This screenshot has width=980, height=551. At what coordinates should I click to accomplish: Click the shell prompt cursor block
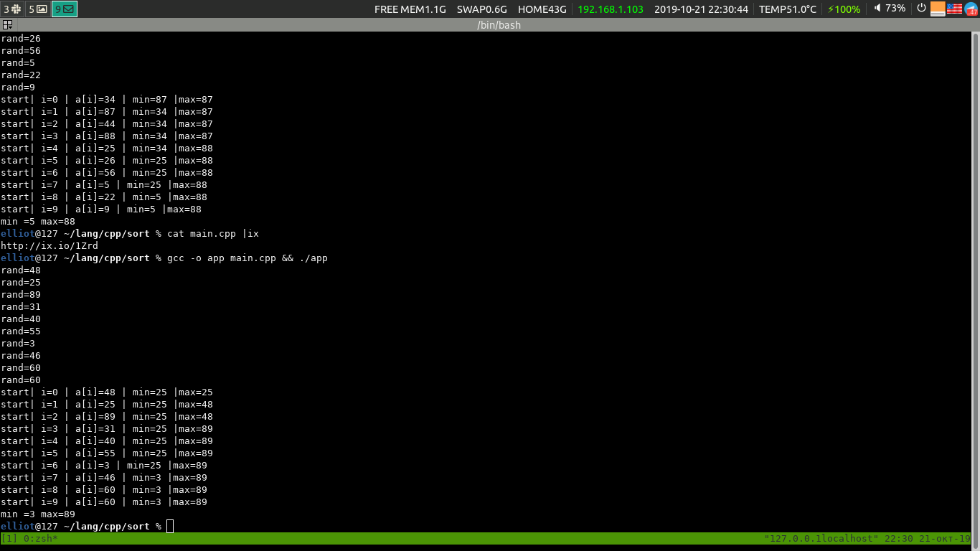coord(170,527)
